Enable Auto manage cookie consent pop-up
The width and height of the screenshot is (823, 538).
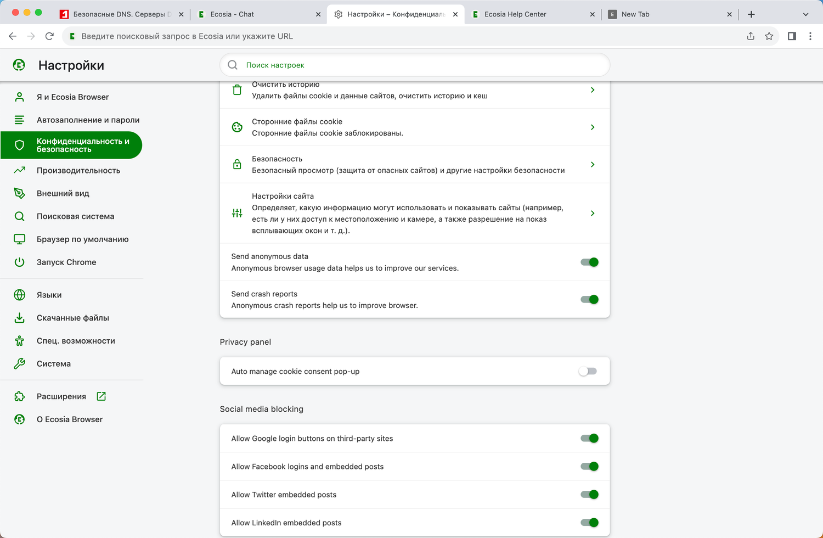588,372
